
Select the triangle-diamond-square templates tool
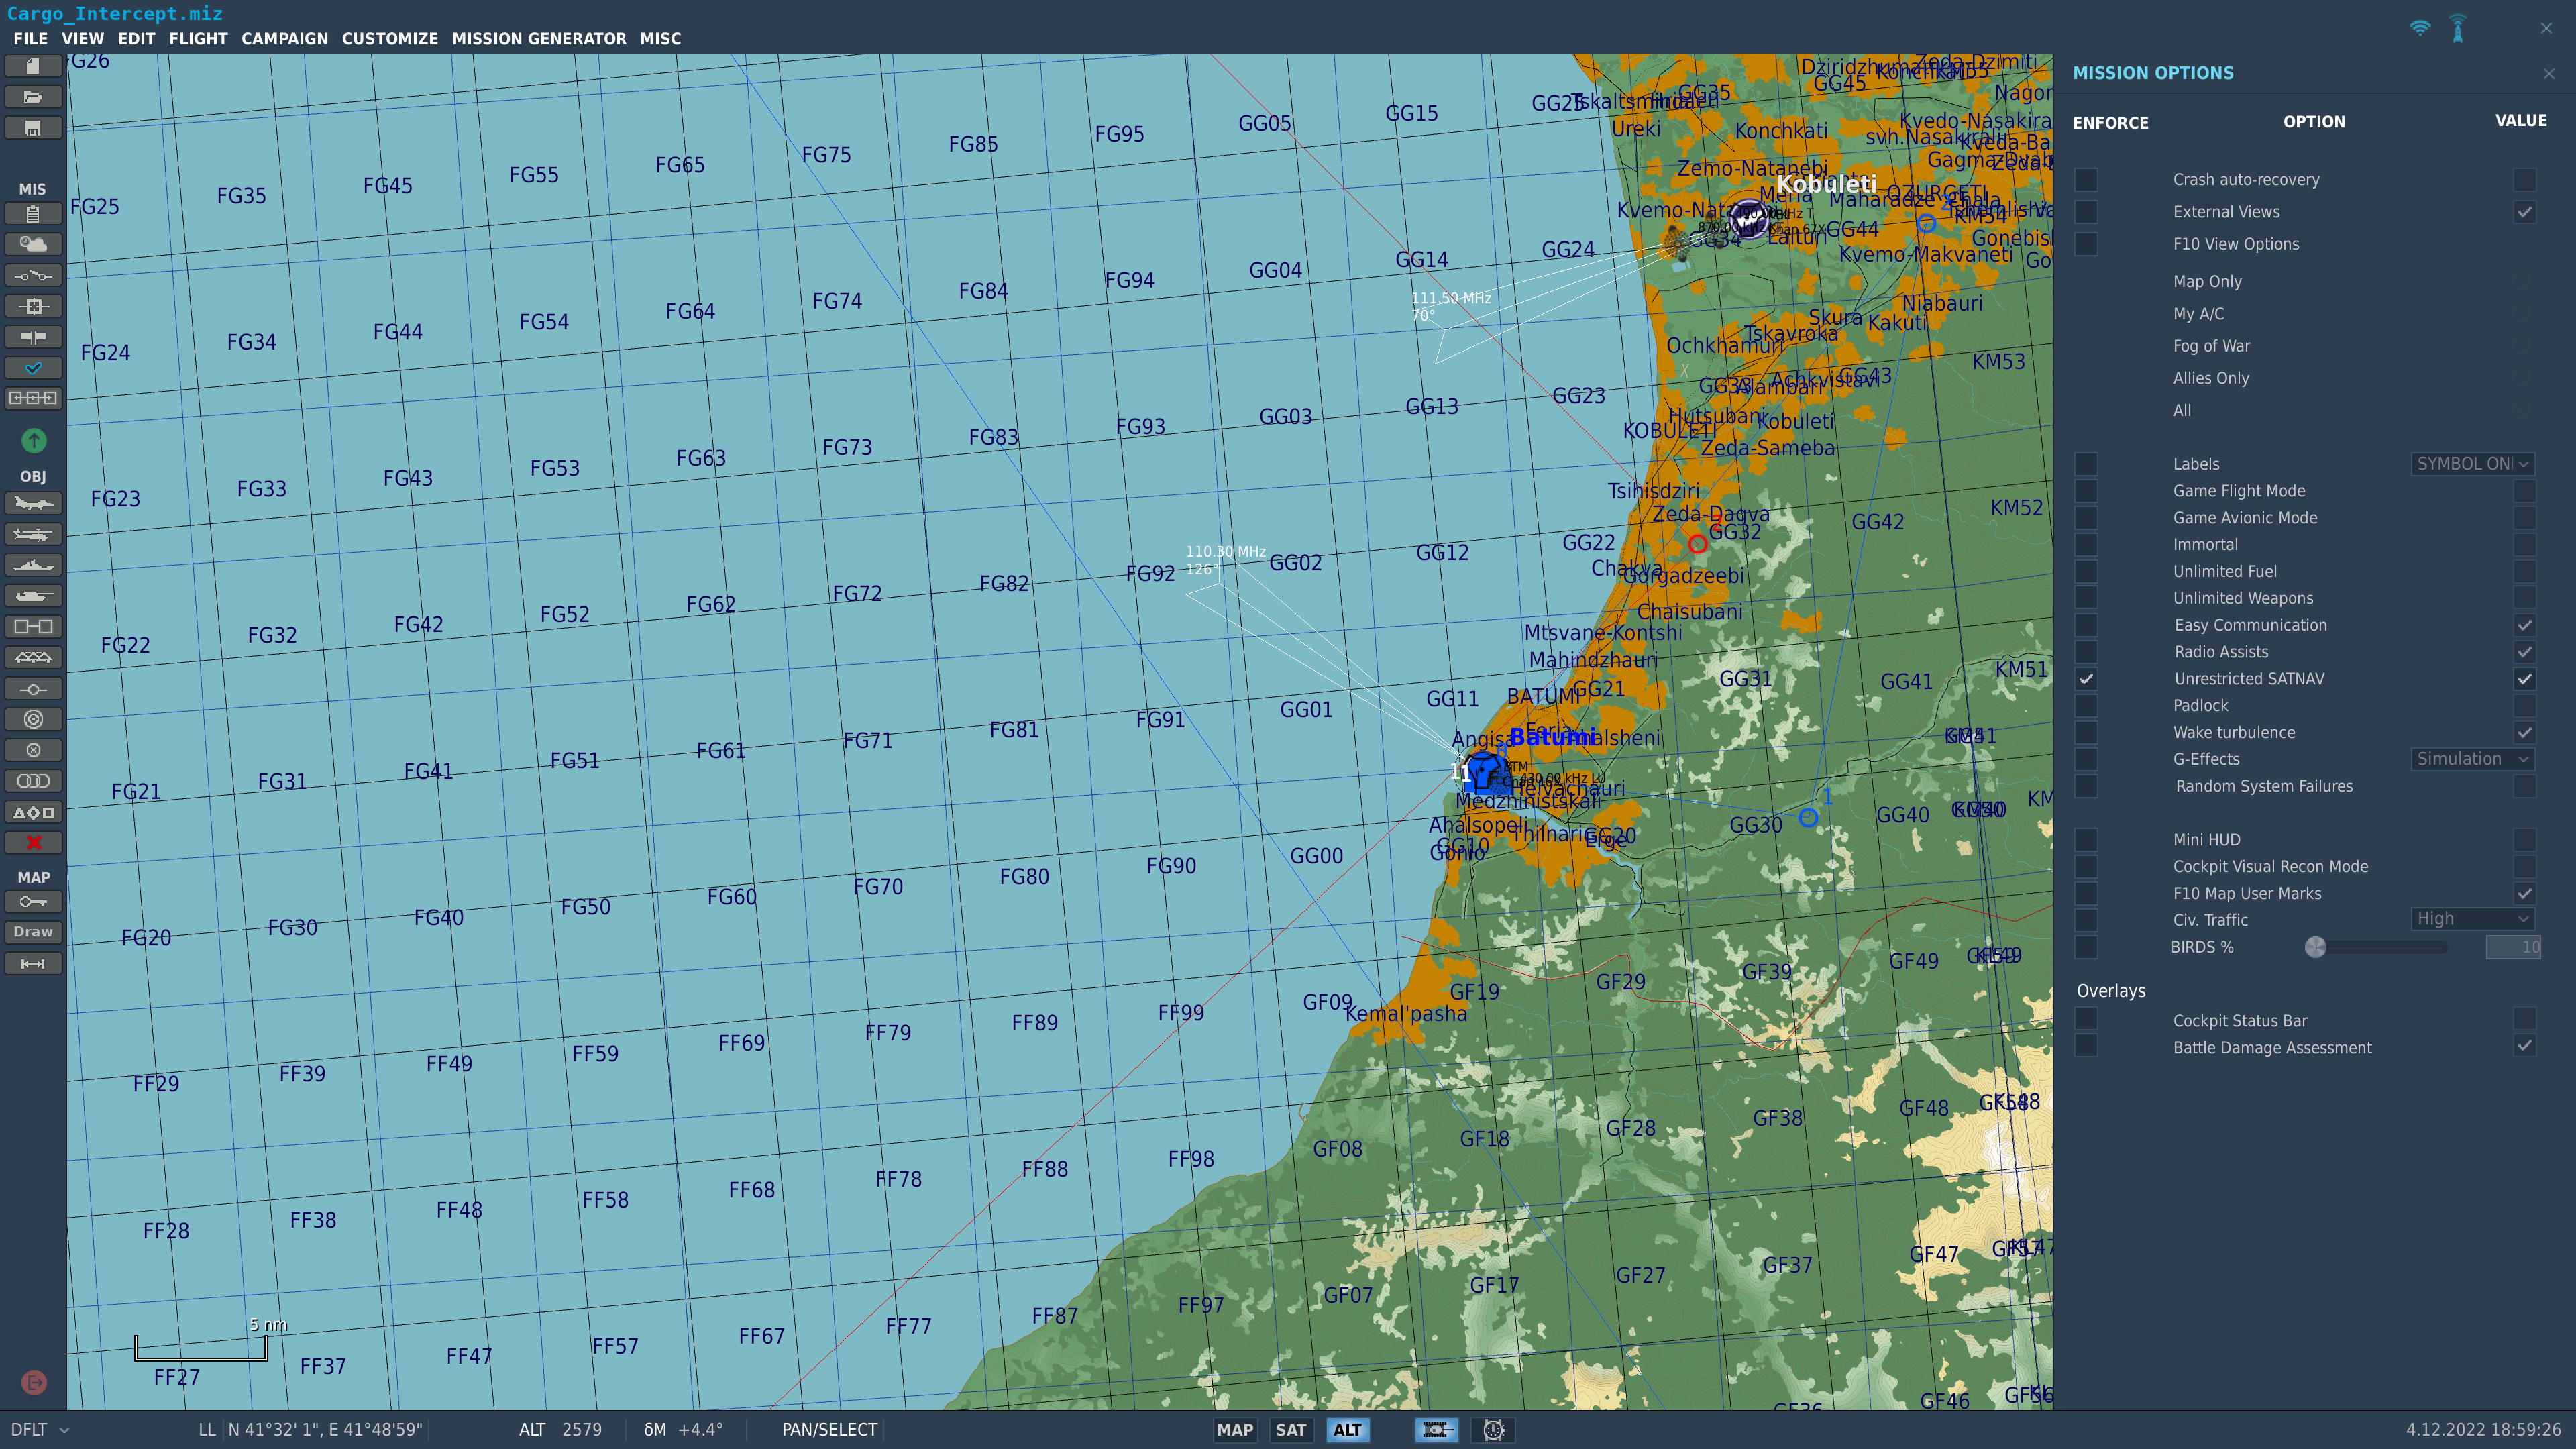33,812
